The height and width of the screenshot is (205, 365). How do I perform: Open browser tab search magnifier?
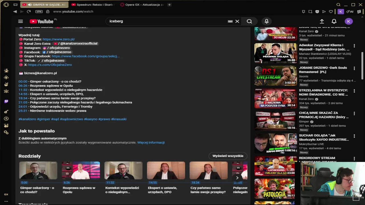pos(338,5)
